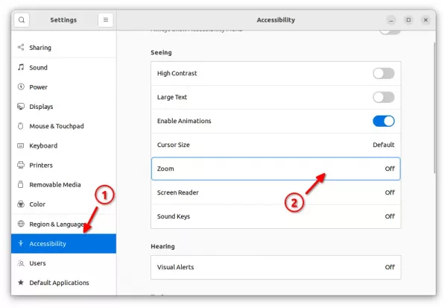
Task: Click the Printers icon in sidebar
Action: [x=21, y=165]
